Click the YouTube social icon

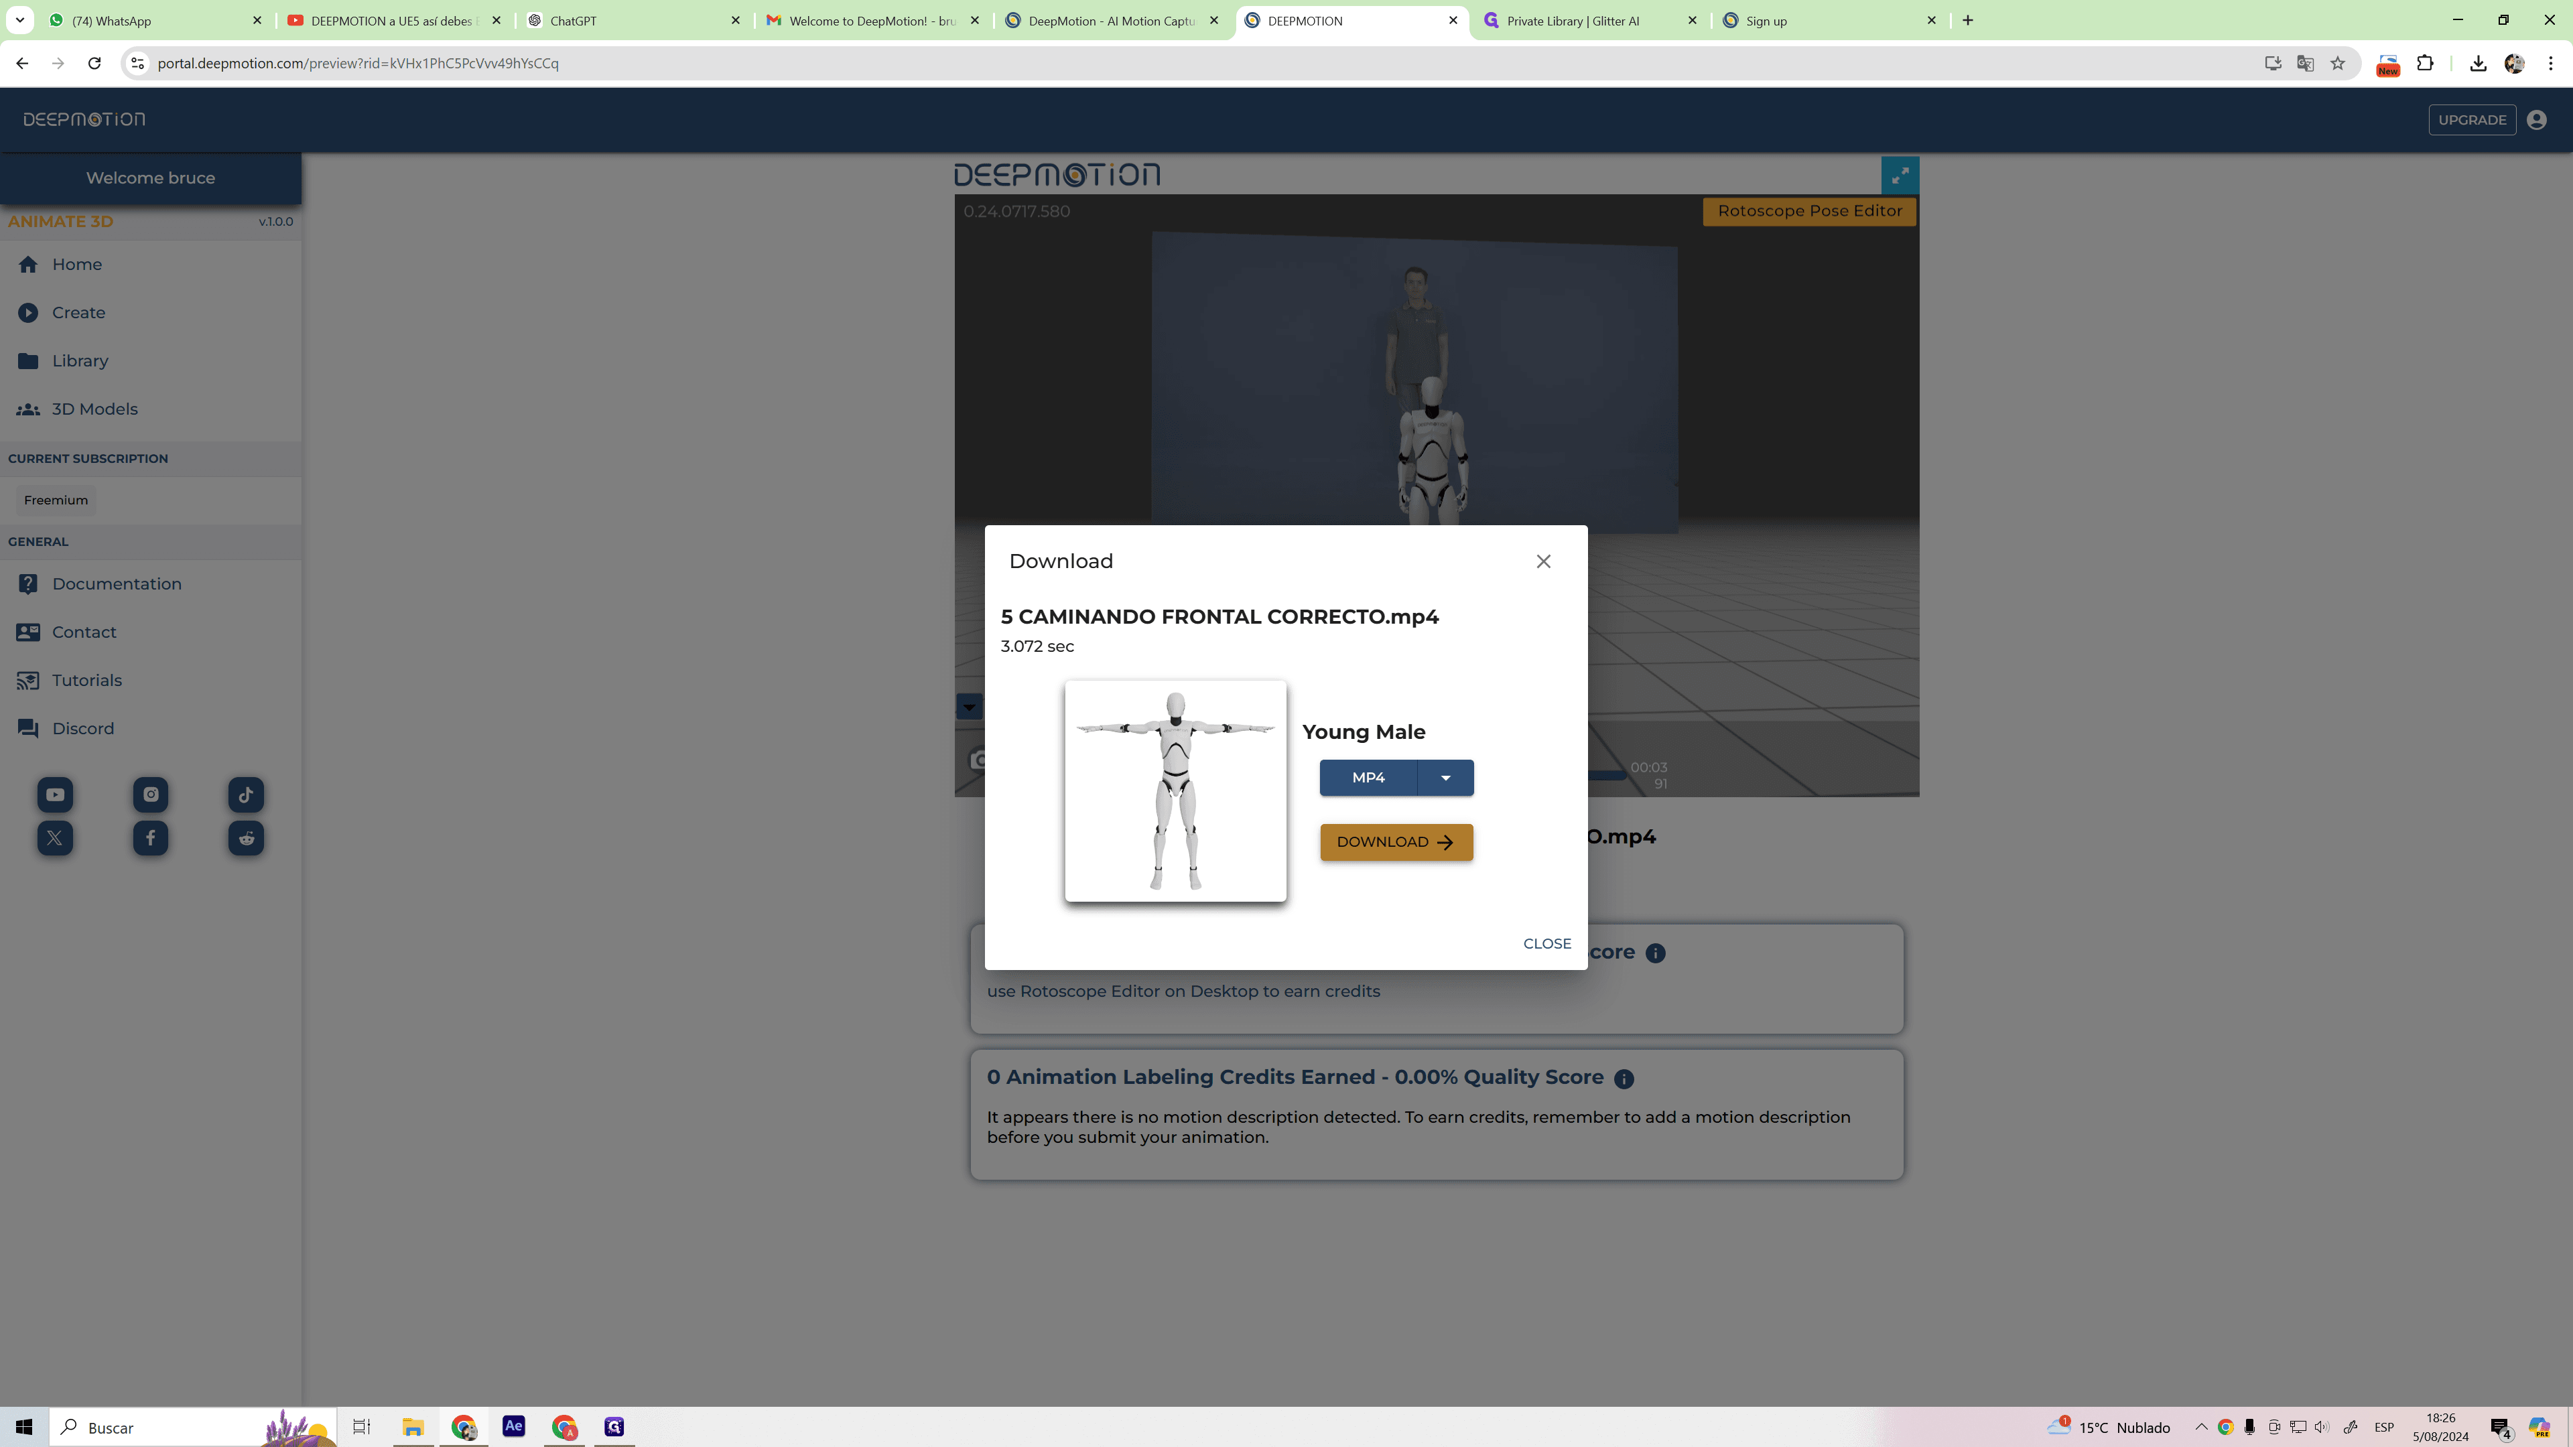click(x=55, y=795)
